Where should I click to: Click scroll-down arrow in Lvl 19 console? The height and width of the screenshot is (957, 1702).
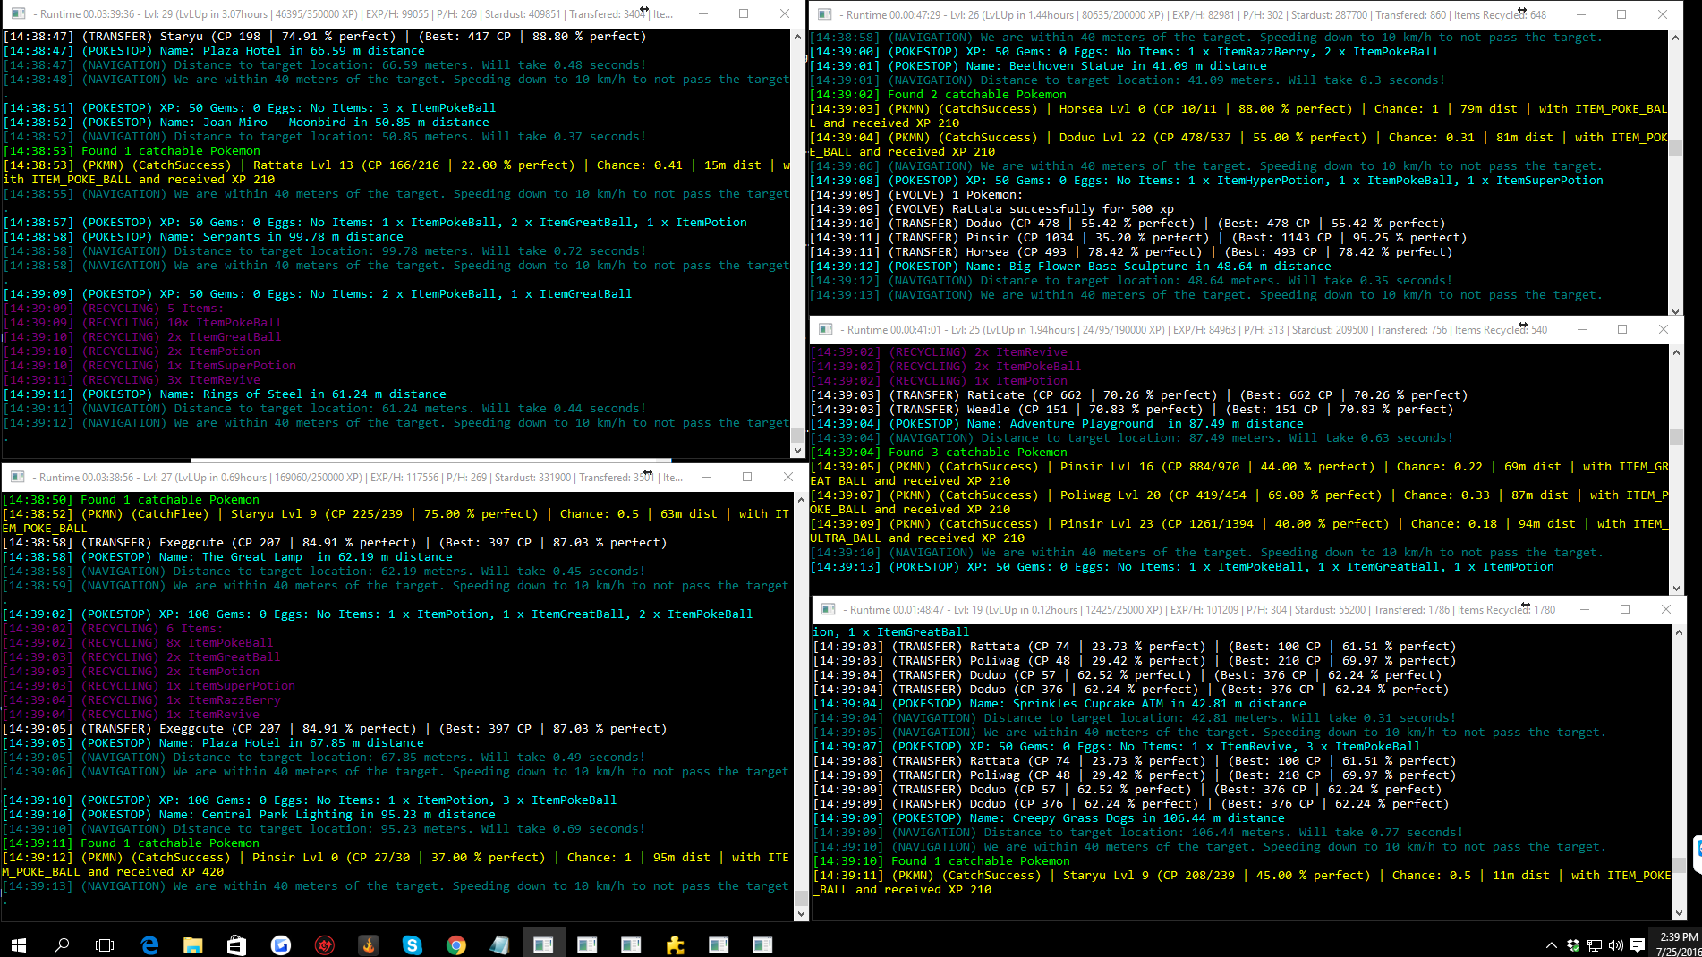pos(1680,913)
